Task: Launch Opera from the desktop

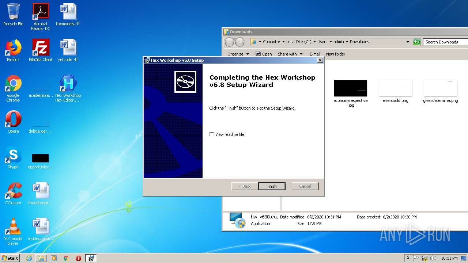Action: click(x=13, y=122)
